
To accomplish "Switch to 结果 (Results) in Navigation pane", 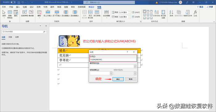I will [17, 37].
